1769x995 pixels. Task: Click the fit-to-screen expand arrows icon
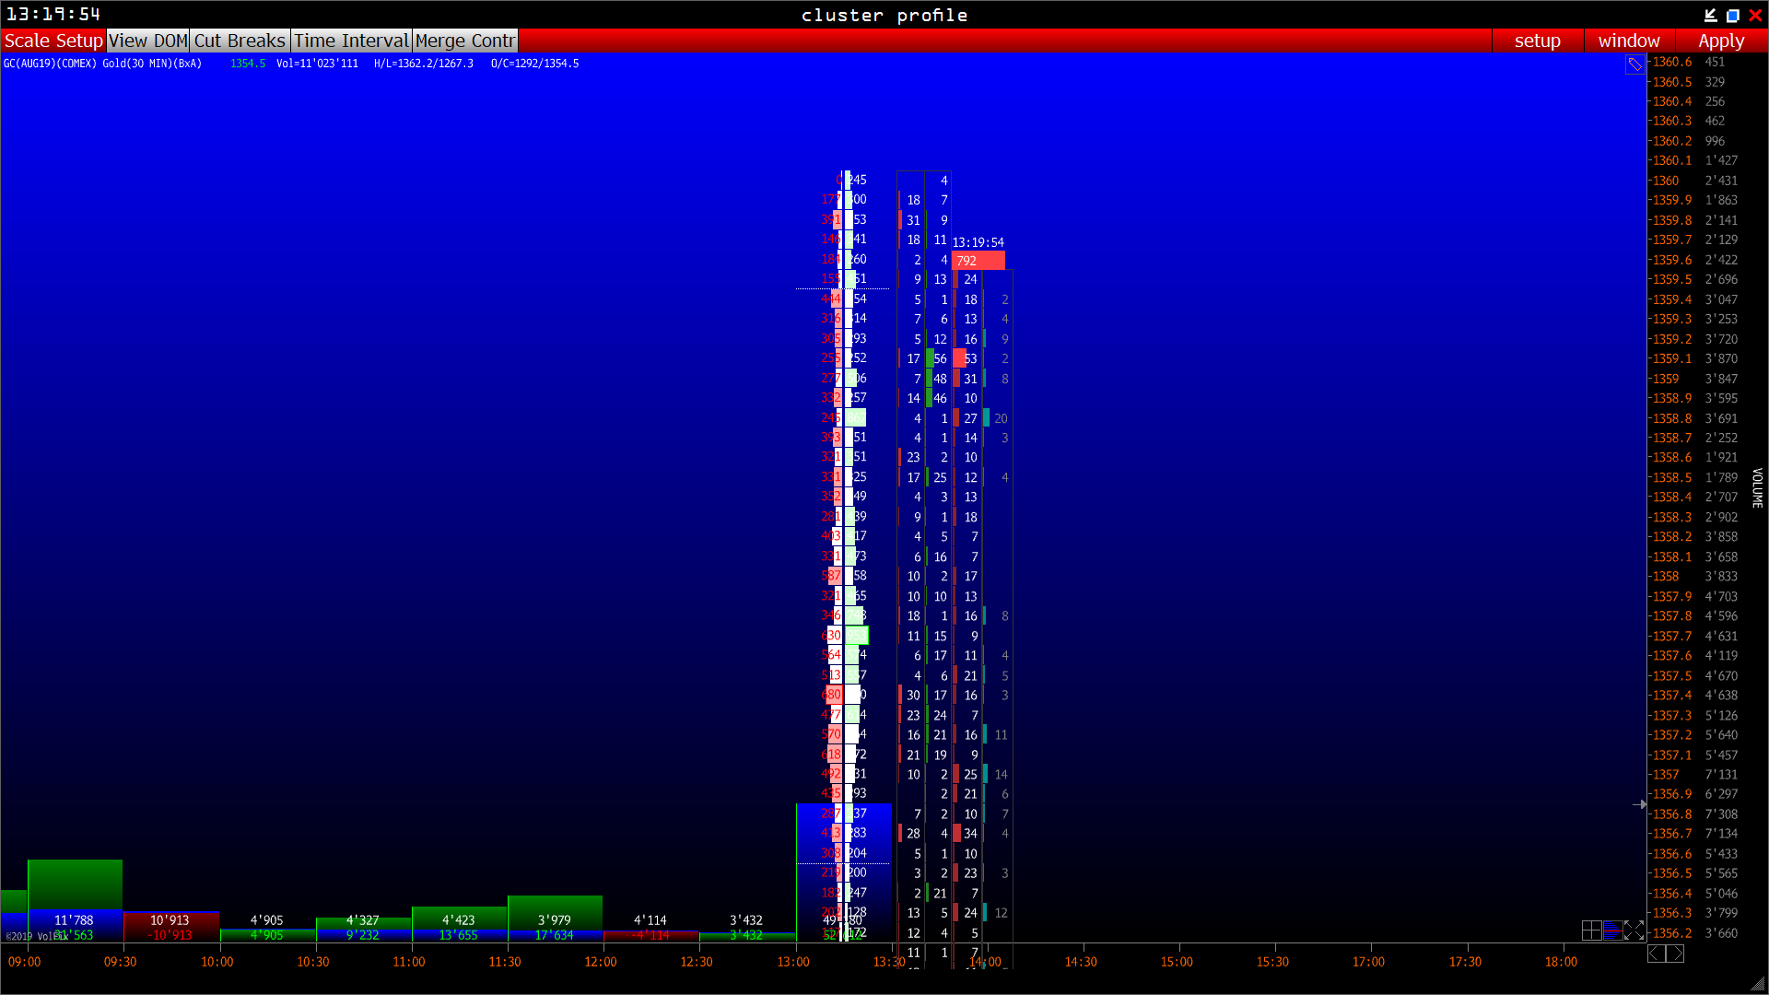1634,931
